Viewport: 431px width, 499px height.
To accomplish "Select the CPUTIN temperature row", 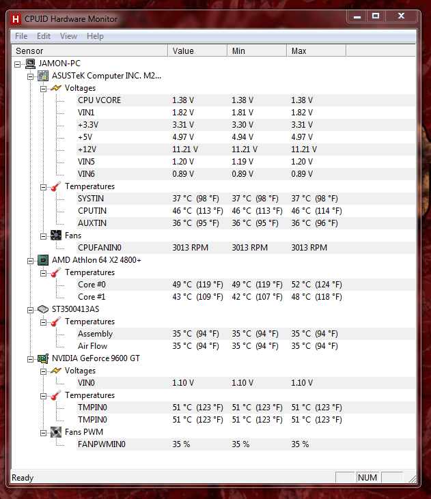I will [x=246, y=211].
